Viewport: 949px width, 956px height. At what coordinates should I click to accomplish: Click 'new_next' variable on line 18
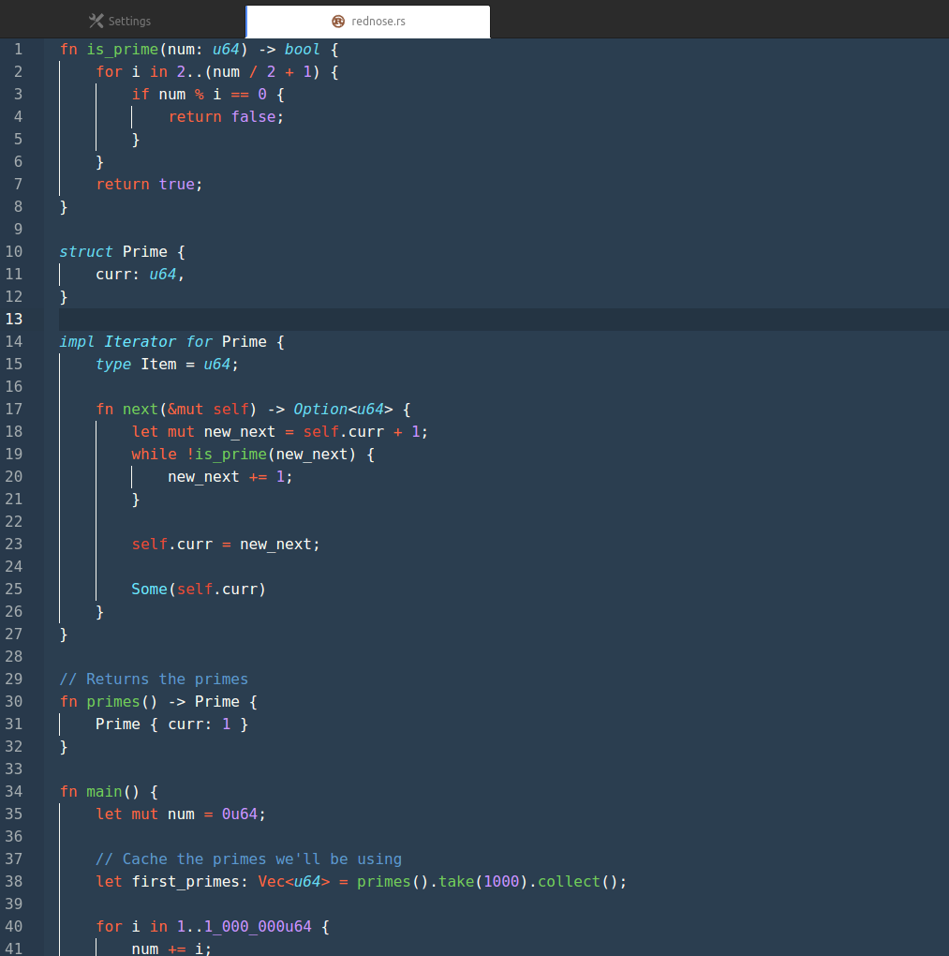[x=240, y=432]
